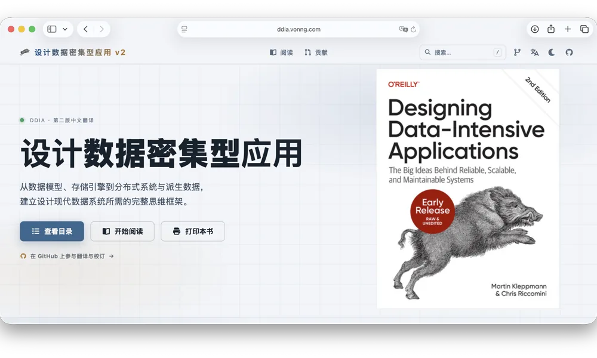597x358 pixels.
Task: Click the 查看目录 button
Action: click(52, 232)
